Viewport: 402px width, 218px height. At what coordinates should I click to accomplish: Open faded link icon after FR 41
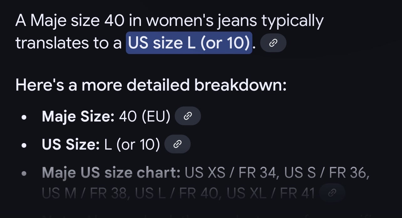coord(332,193)
